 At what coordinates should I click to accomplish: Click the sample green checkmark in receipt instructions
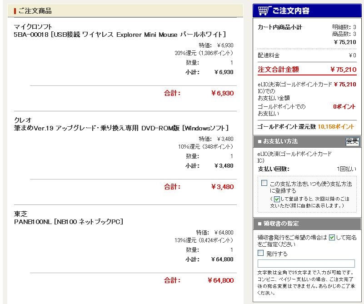click(x=332, y=237)
